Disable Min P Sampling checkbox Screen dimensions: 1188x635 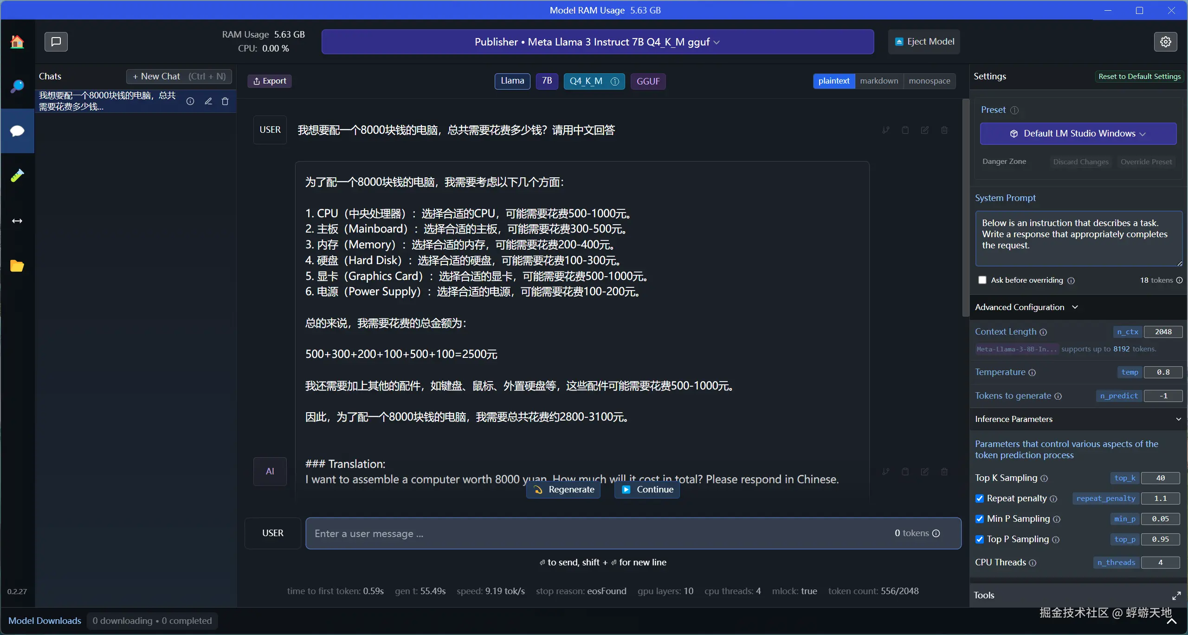click(980, 519)
